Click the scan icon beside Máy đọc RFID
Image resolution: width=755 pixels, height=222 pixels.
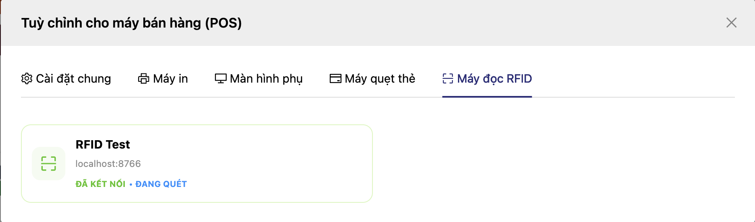[448, 78]
